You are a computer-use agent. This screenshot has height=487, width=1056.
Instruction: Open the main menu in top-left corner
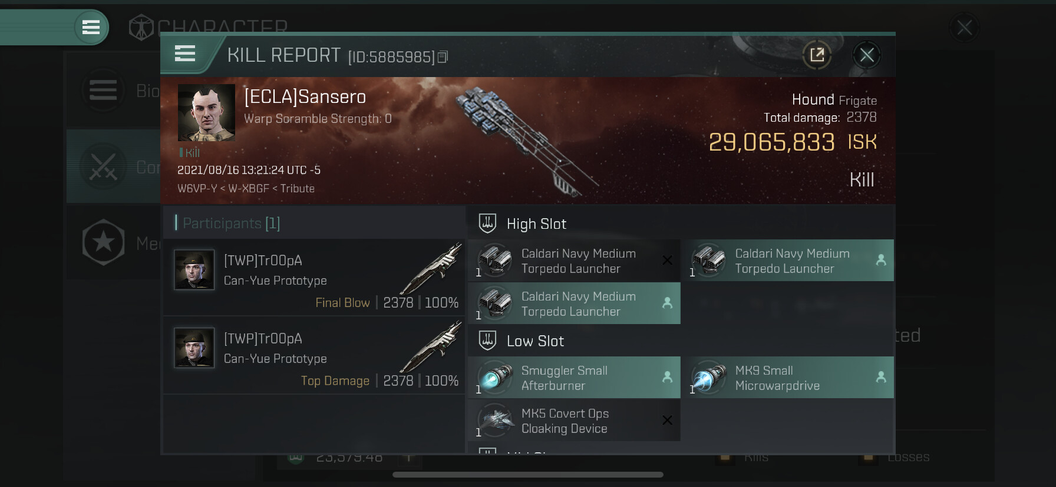91,27
